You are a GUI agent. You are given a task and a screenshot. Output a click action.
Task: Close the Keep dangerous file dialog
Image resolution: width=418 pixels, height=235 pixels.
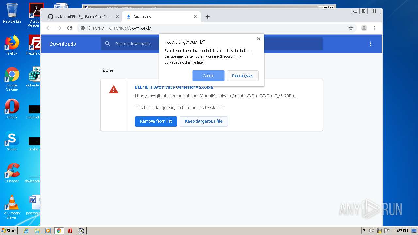[259, 39]
